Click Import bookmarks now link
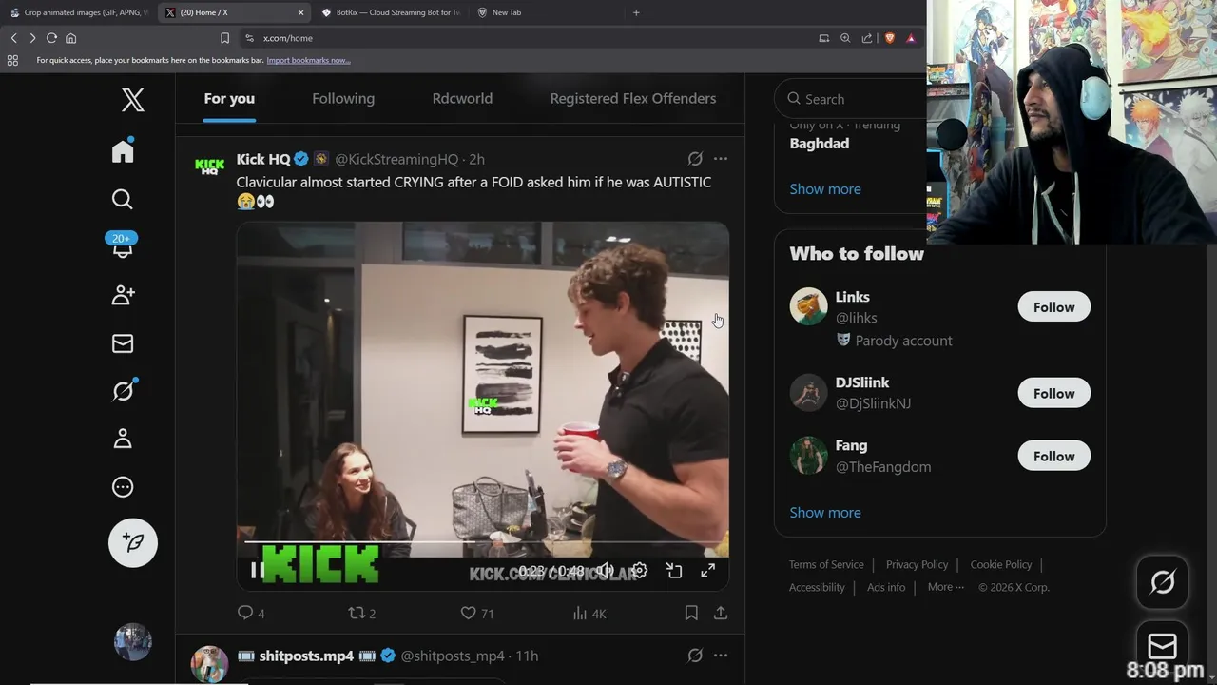The height and width of the screenshot is (685, 1217). (308, 60)
